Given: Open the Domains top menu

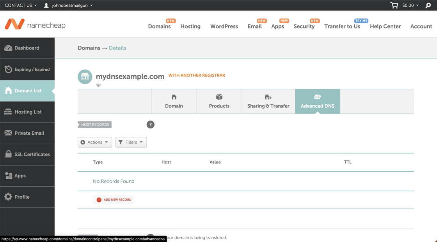Looking at the screenshot, I should pos(160,26).
